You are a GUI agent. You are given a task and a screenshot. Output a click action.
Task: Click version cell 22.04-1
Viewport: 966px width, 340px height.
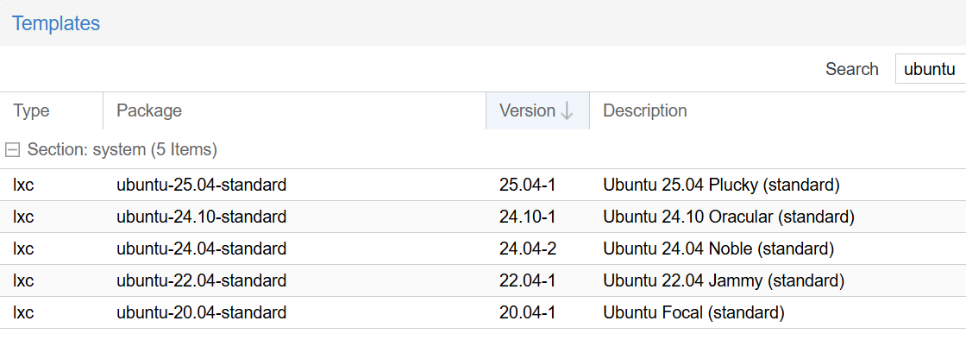tap(527, 280)
